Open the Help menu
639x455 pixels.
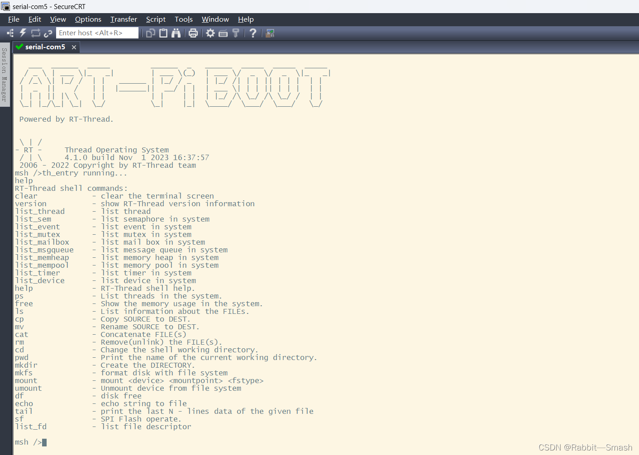246,19
